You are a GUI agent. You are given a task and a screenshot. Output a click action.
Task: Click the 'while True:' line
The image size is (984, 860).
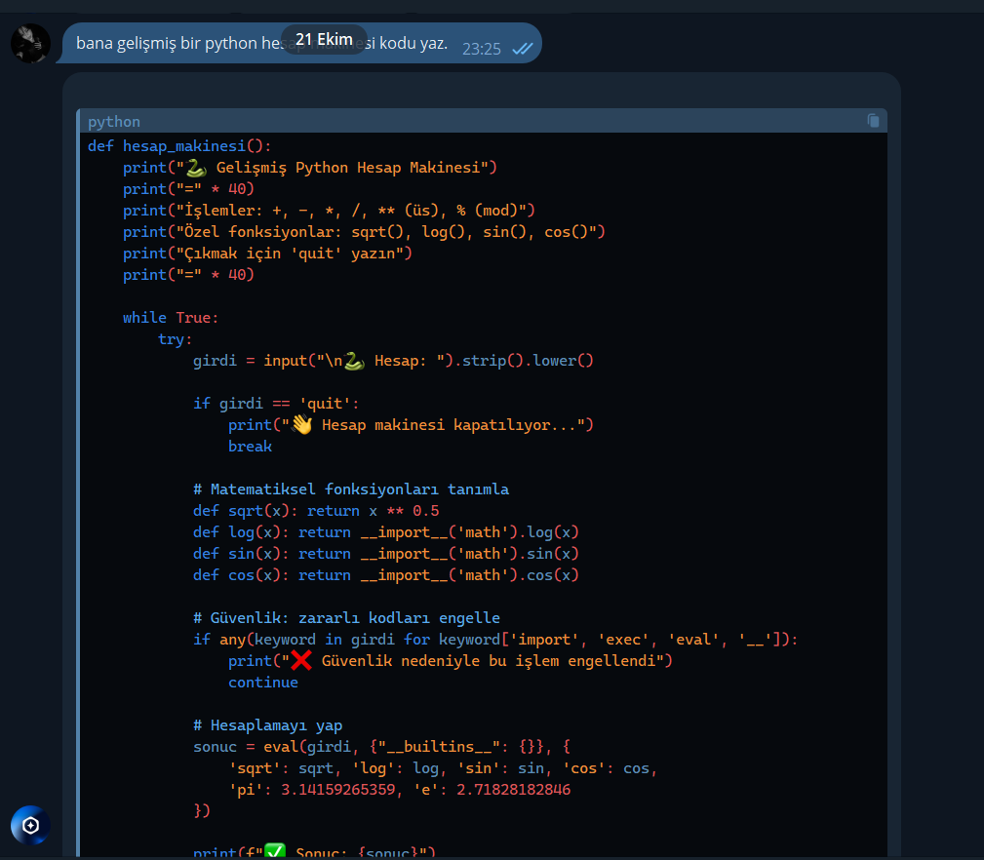(x=171, y=318)
